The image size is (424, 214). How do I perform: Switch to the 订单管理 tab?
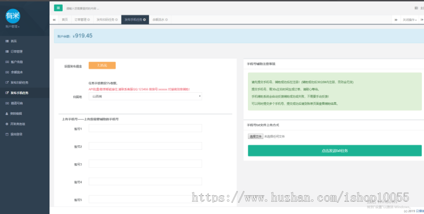(x=82, y=20)
